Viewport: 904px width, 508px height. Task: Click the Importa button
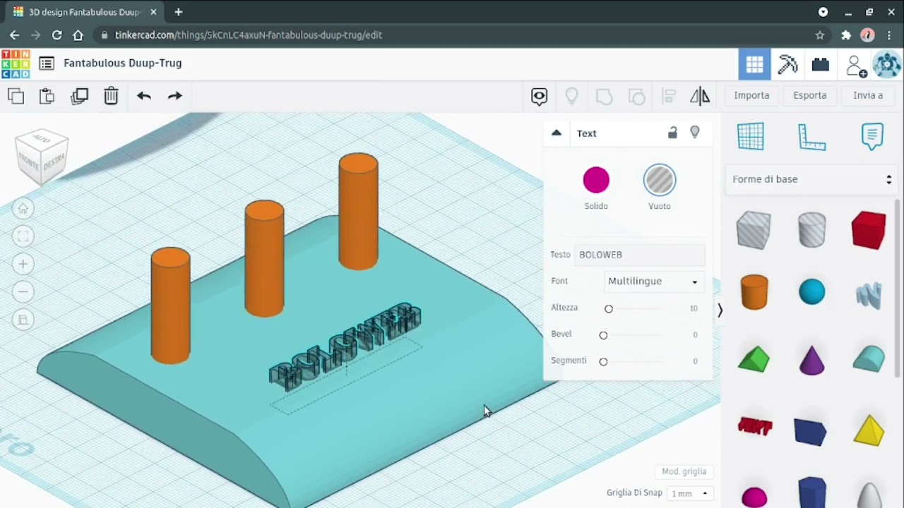(751, 95)
